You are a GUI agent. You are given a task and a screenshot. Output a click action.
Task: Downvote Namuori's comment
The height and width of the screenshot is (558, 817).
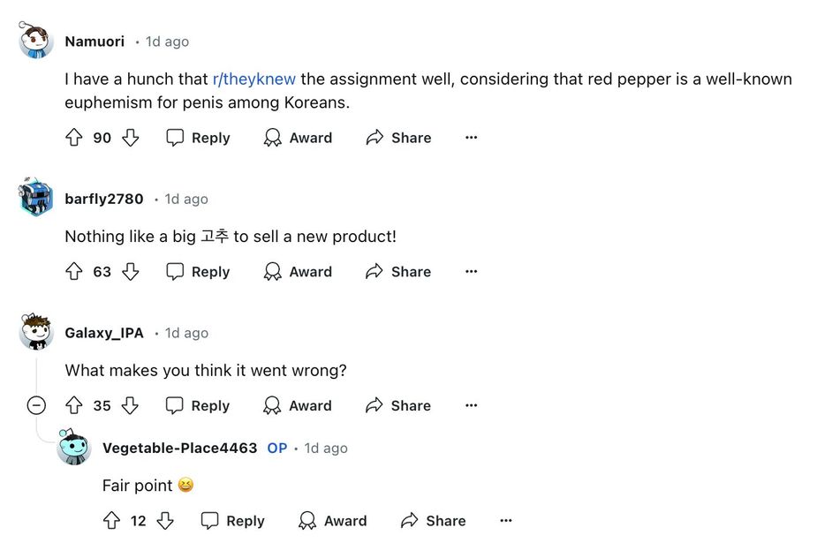[131, 138]
